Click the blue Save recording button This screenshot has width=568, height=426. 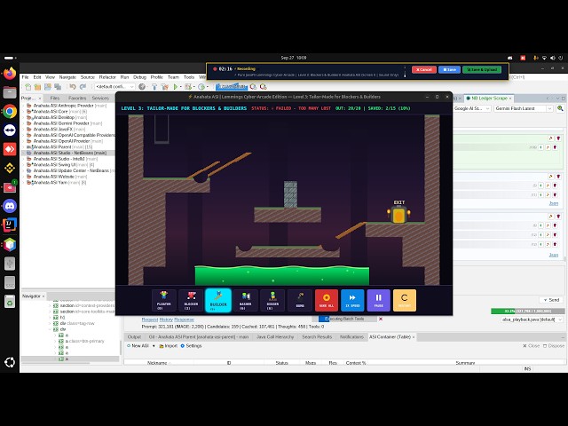pyautogui.click(x=449, y=69)
